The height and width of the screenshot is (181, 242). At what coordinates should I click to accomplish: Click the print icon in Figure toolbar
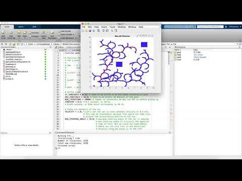(94, 31)
